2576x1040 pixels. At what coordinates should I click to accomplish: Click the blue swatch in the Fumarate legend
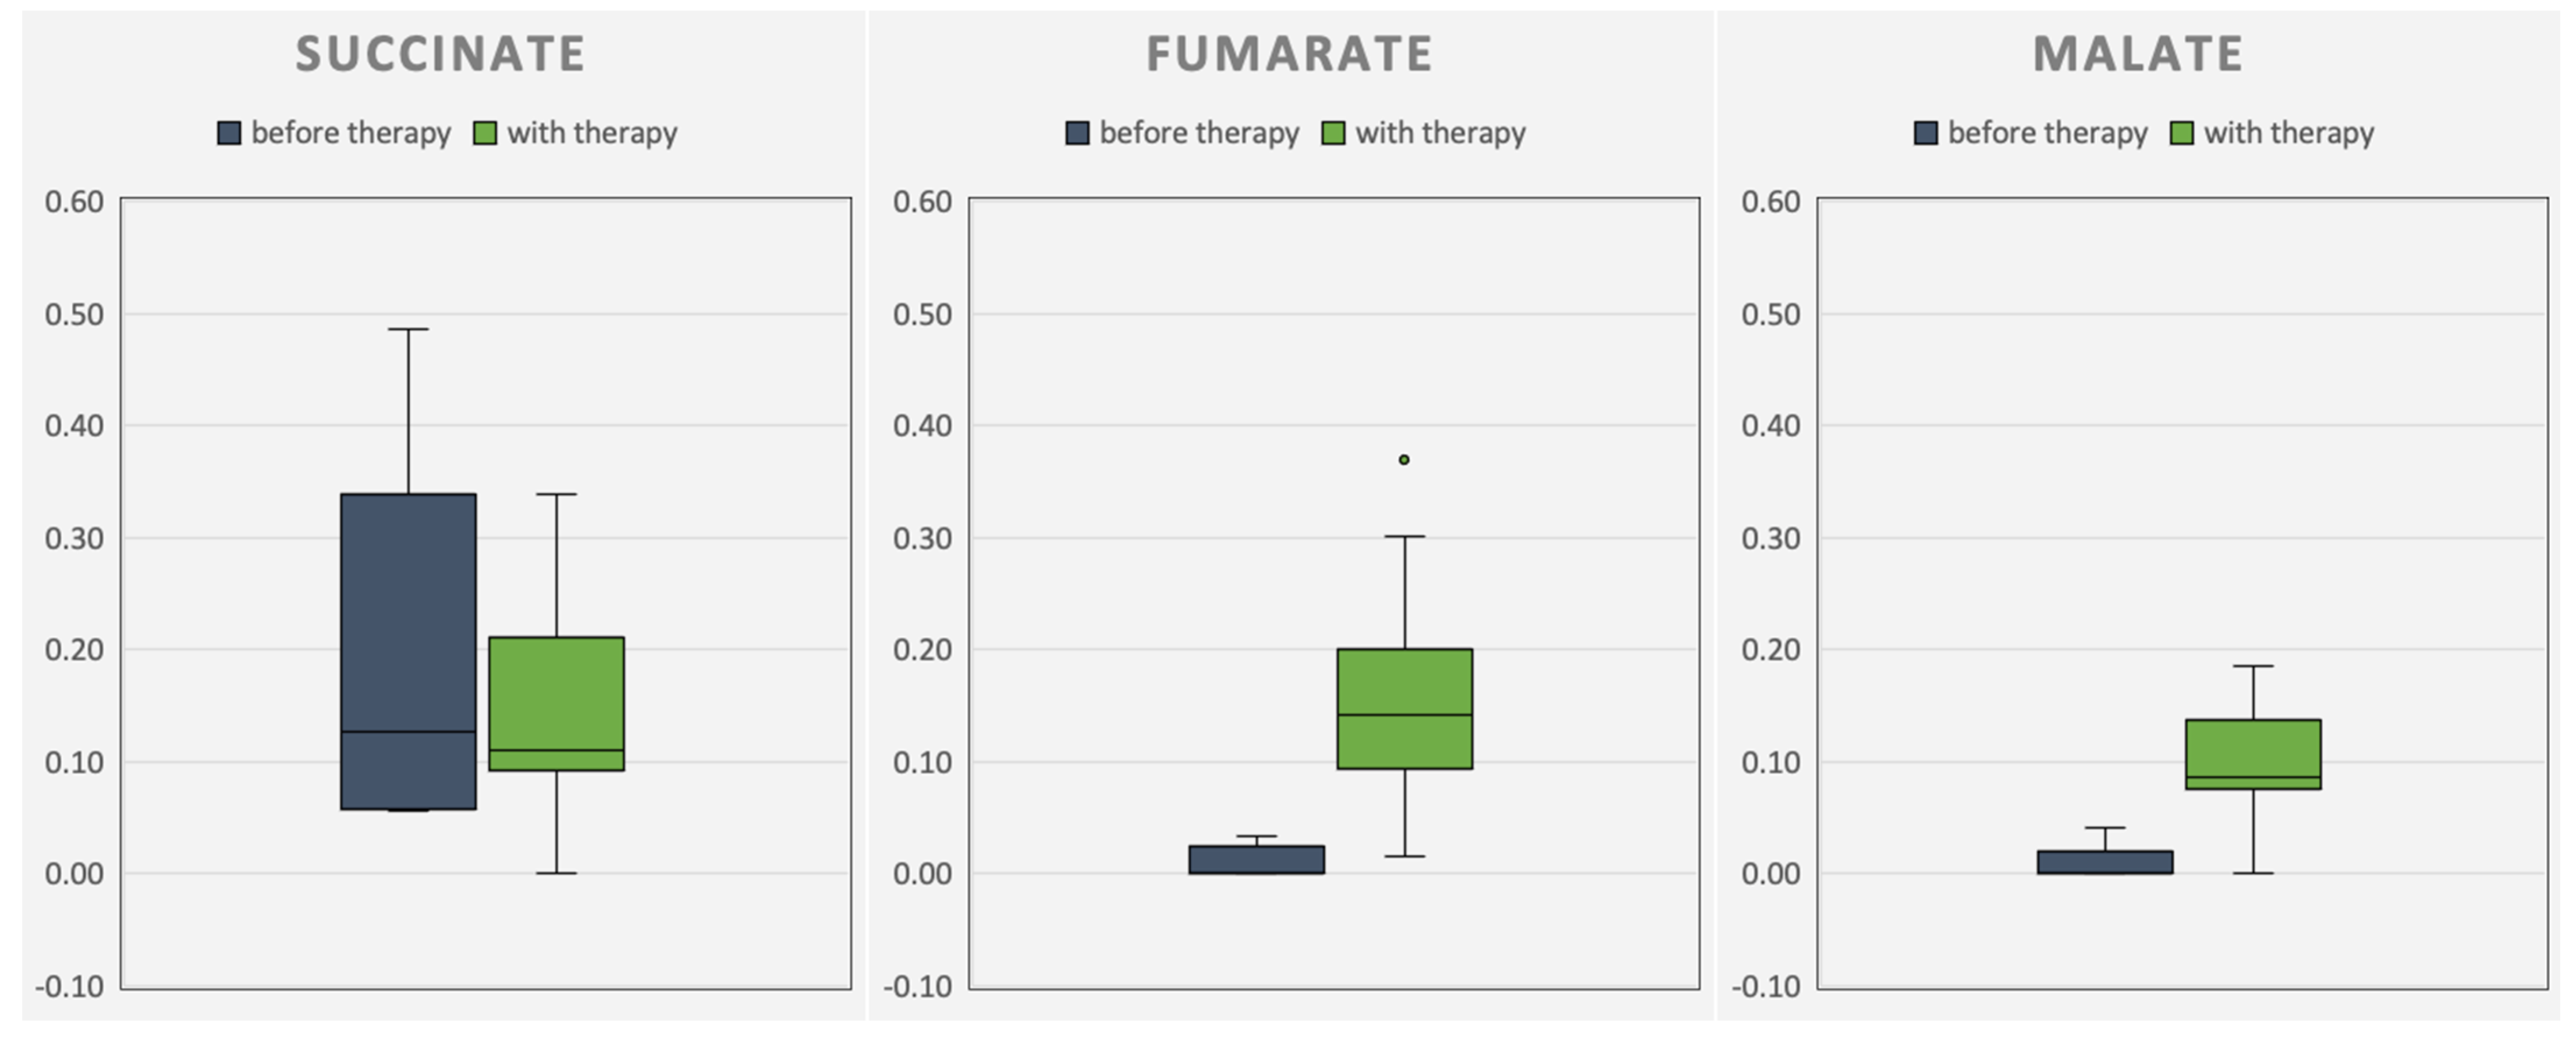click(x=1077, y=133)
